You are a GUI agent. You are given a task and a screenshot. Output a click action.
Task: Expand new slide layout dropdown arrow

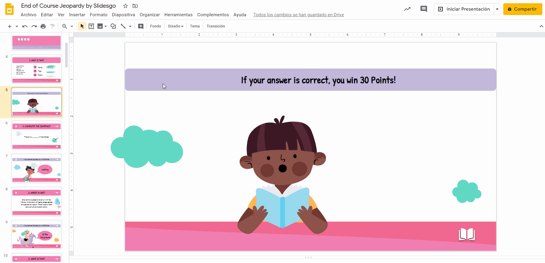tap(17, 26)
